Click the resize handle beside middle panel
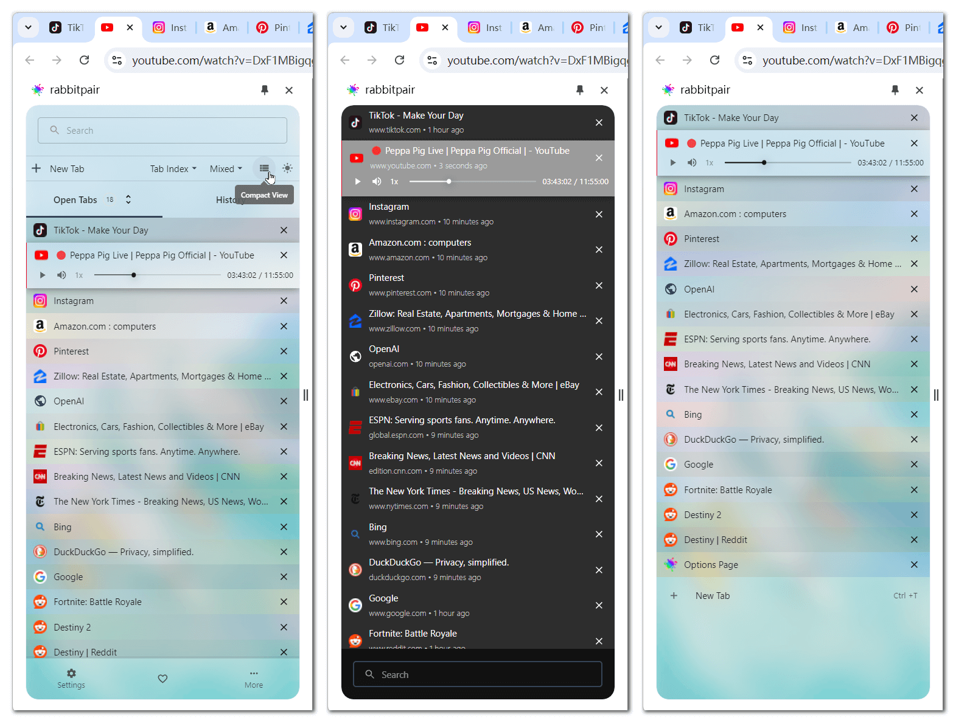The width and height of the screenshot is (956, 723). pyautogui.click(x=621, y=395)
